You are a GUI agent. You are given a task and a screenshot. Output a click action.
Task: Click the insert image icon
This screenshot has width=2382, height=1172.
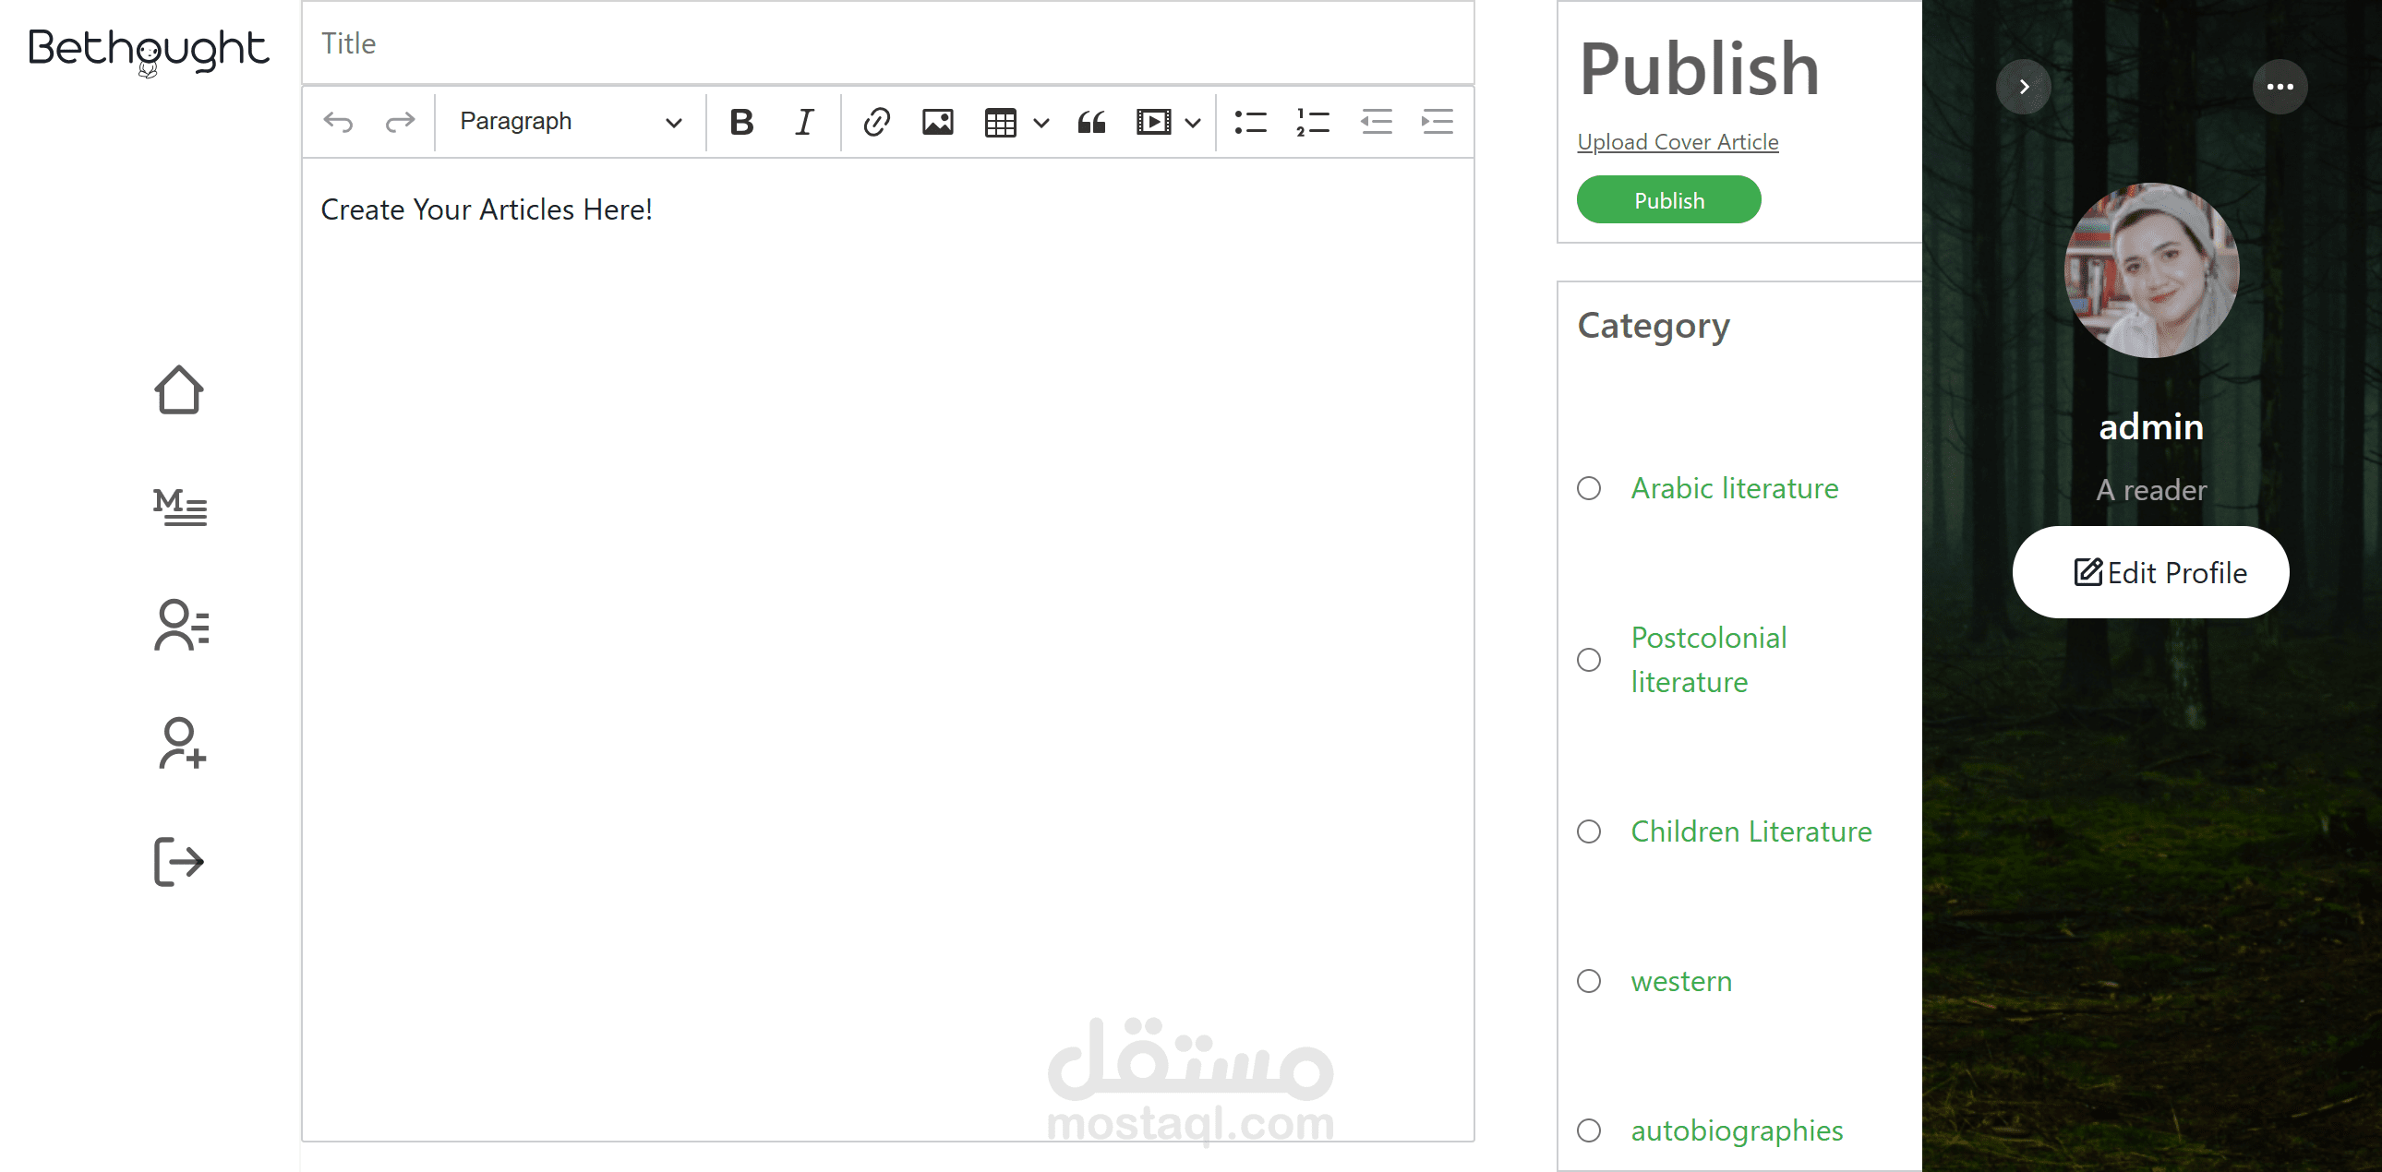coord(937,122)
